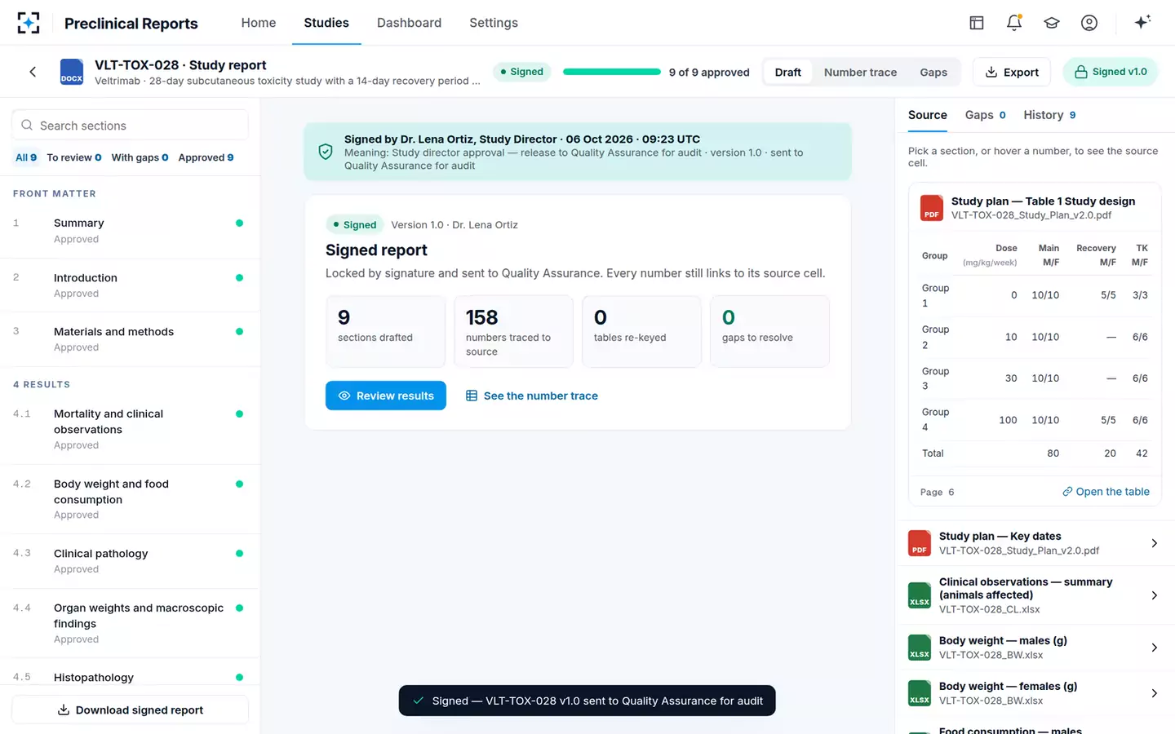Click the PDF icon for Study plan Key dates

click(x=920, y=543)
